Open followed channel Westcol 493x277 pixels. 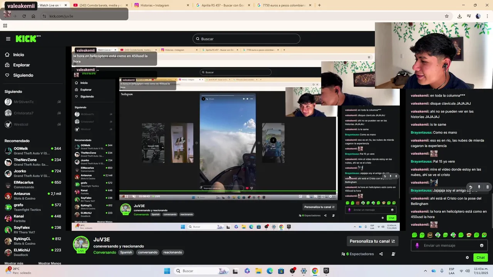tap(33, 124)
